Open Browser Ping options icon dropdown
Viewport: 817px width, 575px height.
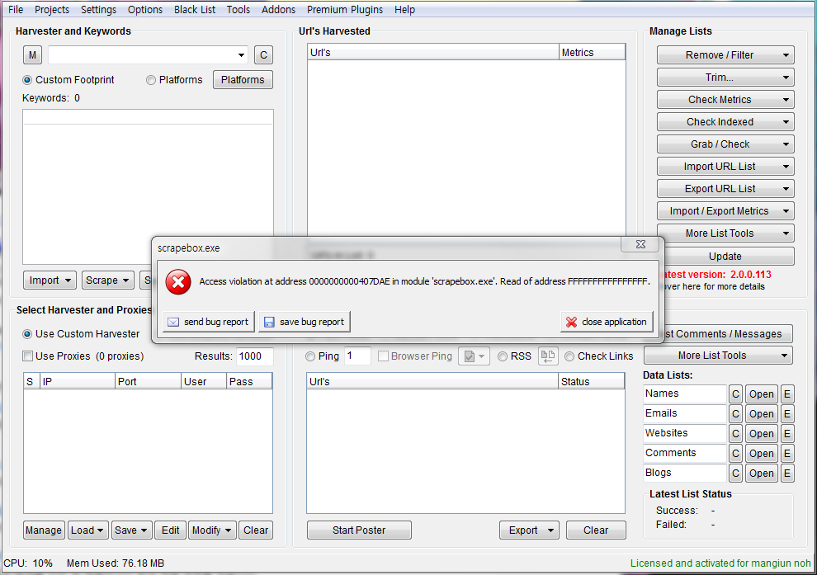[475, 356]
